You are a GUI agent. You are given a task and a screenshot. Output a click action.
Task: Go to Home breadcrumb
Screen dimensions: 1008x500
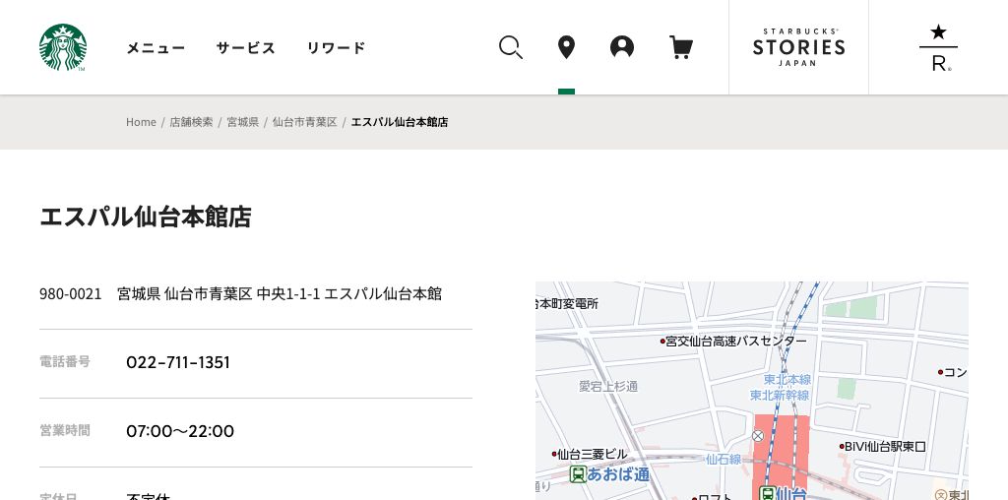click(x=141, y=122)
